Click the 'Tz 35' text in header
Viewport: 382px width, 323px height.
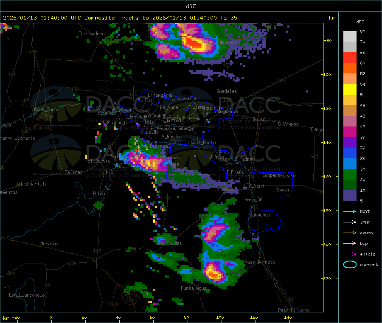(228, 18)
